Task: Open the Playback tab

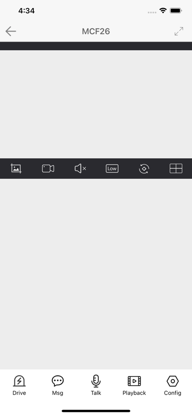Action: [x=134, y=385]
